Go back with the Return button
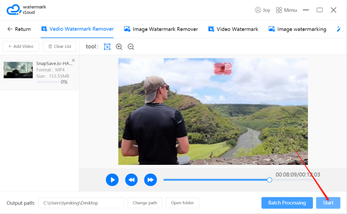The height and width of the screenshot is (214, 347). (19, 29)
